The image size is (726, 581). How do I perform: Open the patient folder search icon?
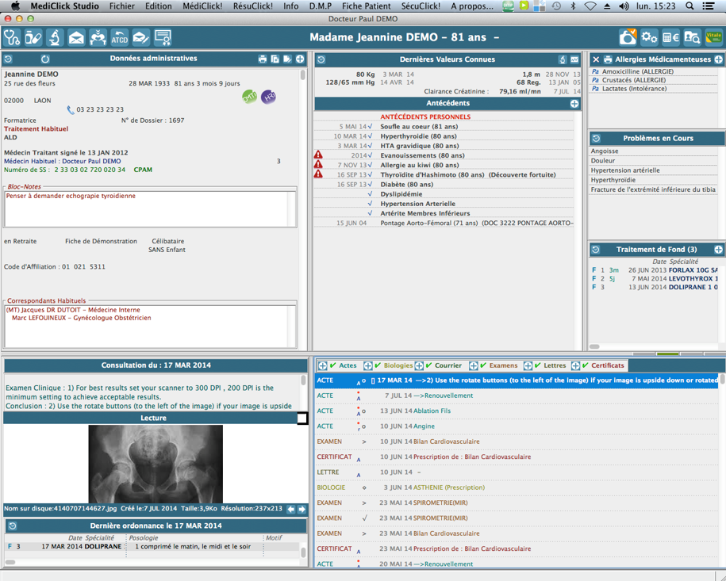tap(692, 37)
